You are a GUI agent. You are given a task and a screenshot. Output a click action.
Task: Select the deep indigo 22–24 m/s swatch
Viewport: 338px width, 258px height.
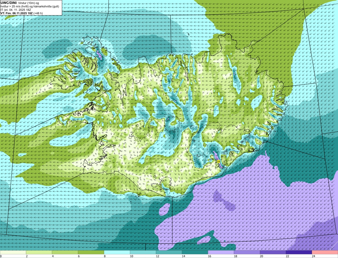pyautogui.click(x=299, y=252)
